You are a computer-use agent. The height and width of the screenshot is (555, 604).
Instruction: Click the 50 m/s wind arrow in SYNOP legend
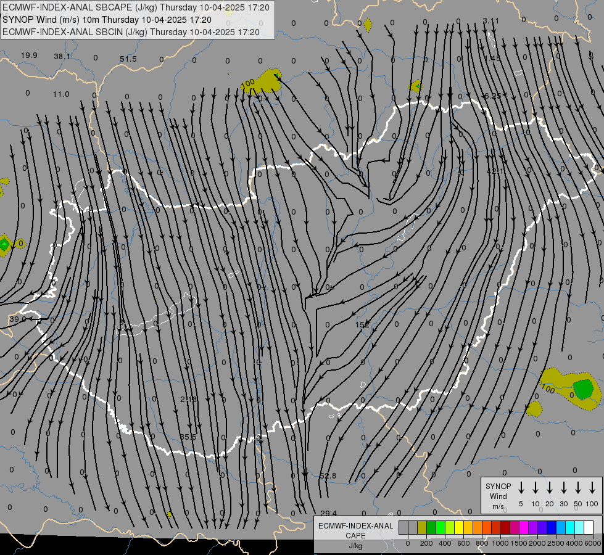[x=578, y=488]
